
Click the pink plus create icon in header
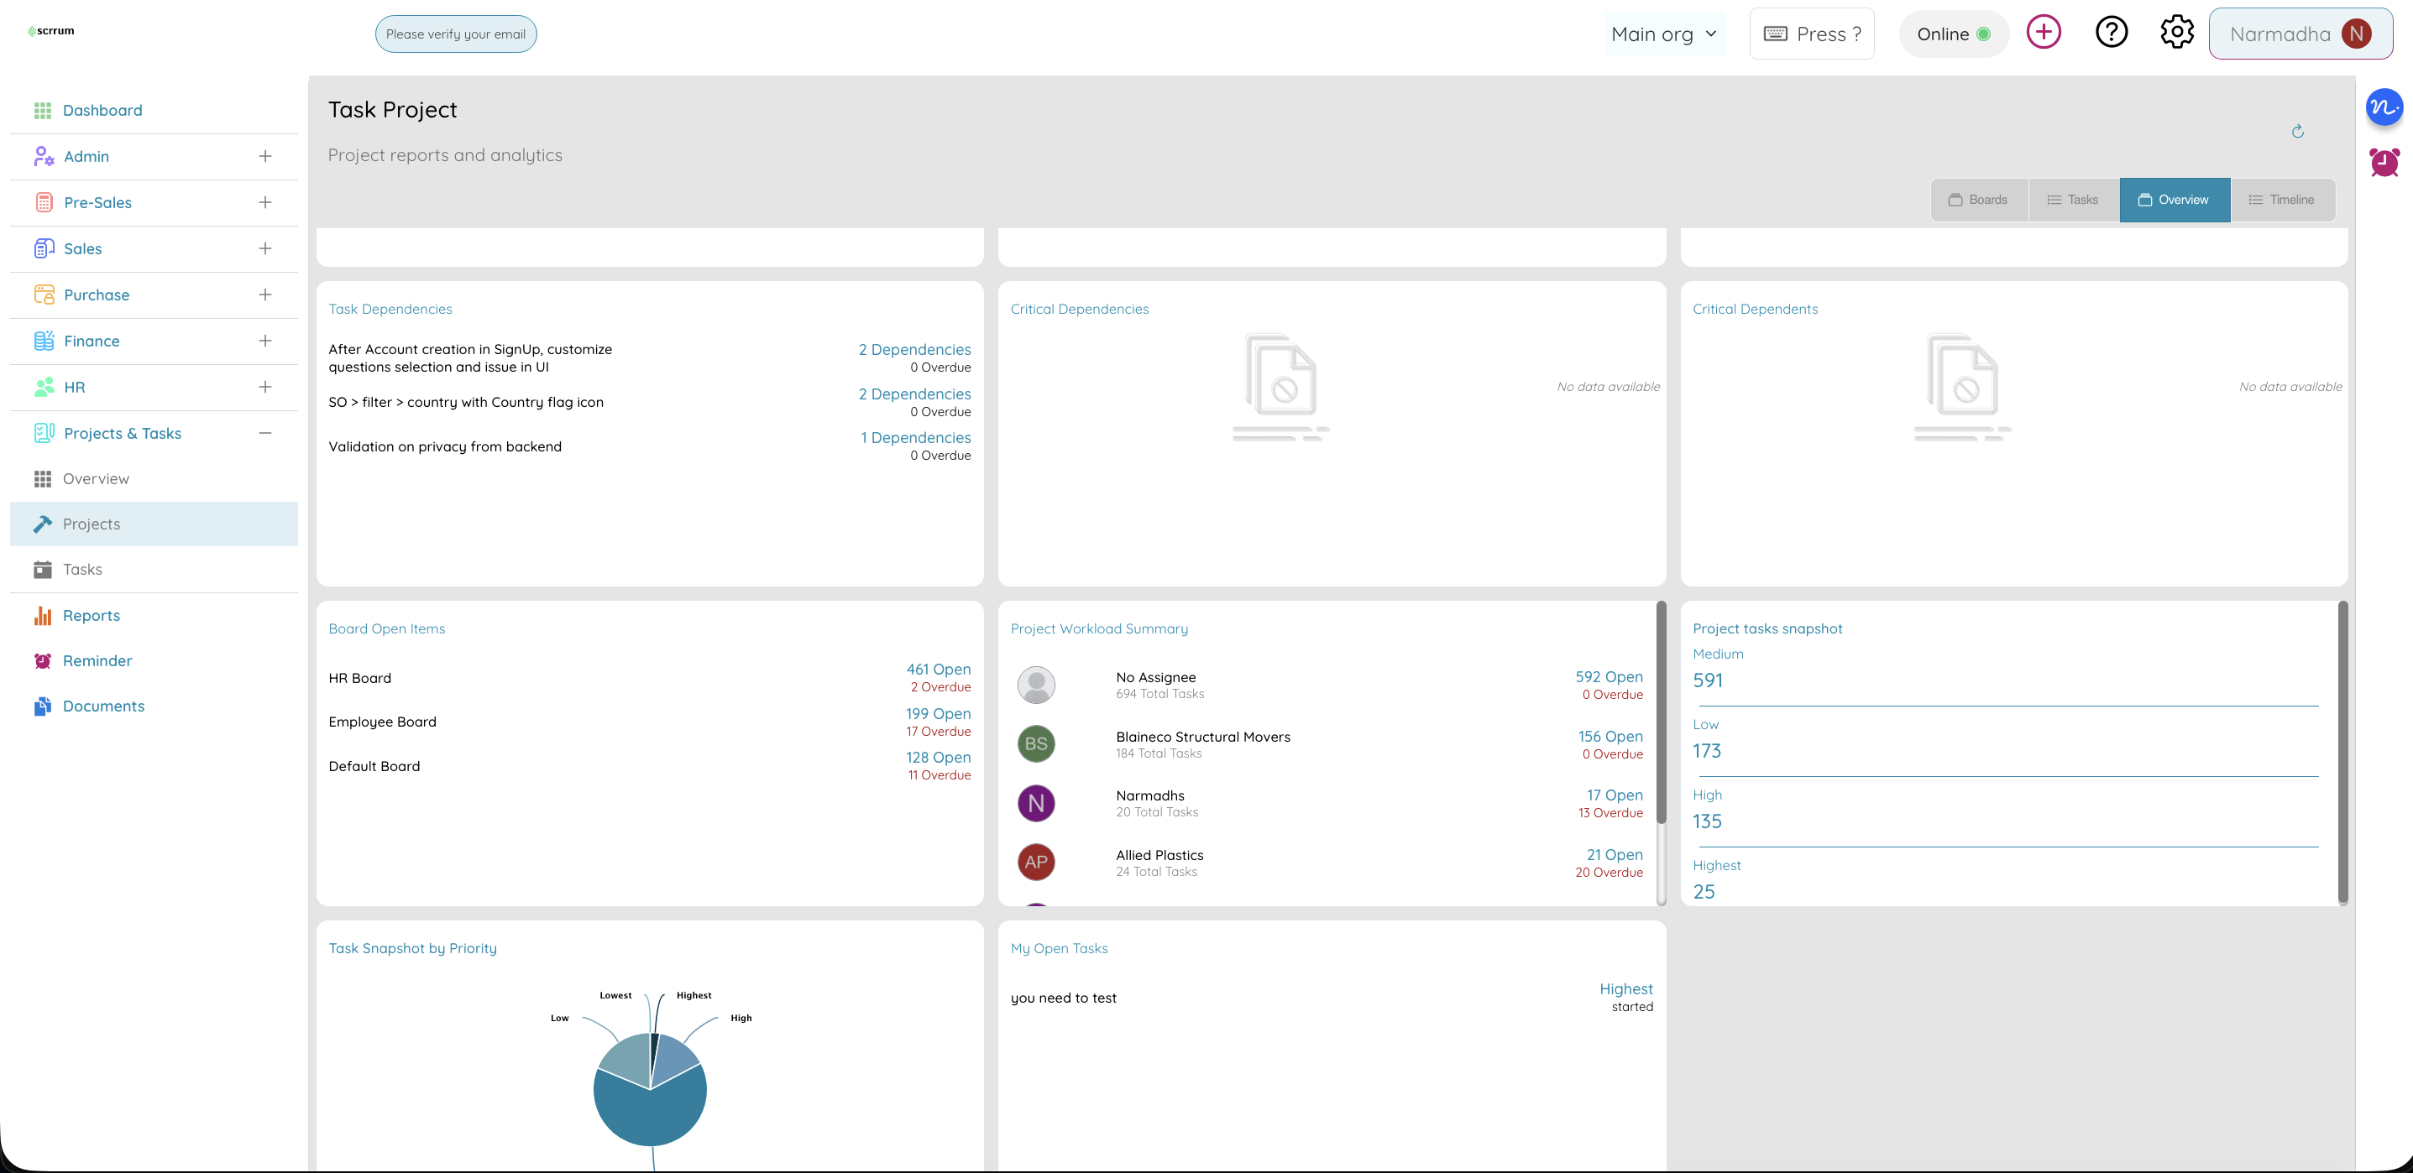coord(2044,32)
